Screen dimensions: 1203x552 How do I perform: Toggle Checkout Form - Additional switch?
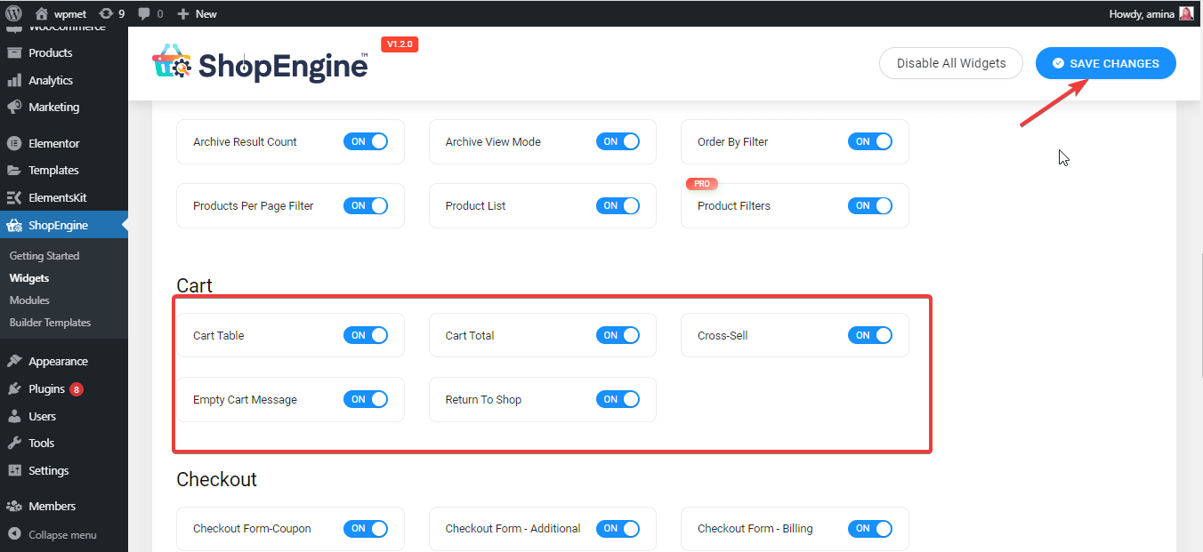(x=618, y=528)
